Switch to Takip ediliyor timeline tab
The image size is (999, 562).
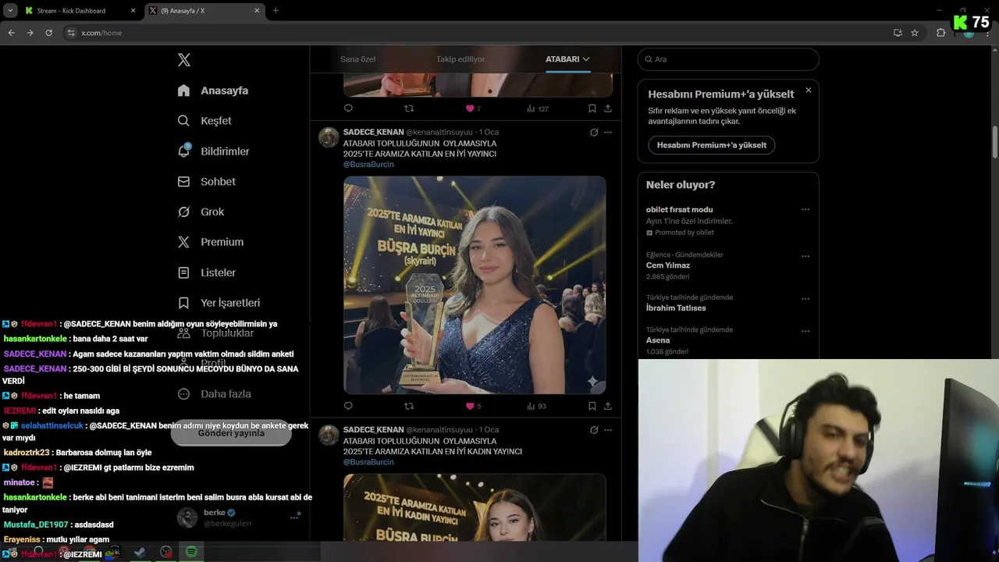460,59
